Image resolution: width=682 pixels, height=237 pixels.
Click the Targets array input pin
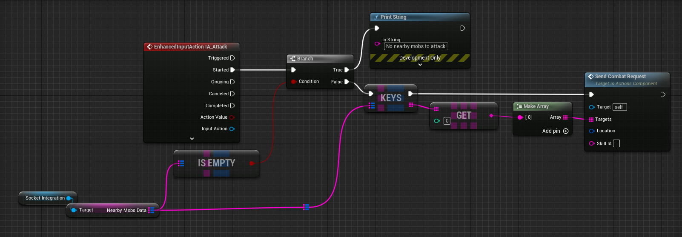[x=591, y=120]
